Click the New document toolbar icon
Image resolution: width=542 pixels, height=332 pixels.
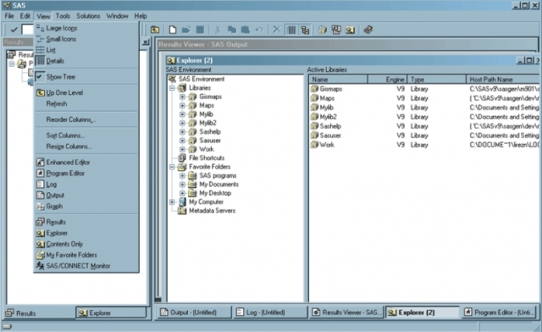pos(173,30)
